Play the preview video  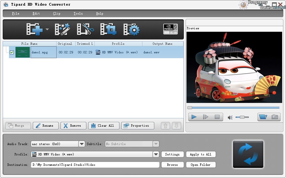coord(194,117)
